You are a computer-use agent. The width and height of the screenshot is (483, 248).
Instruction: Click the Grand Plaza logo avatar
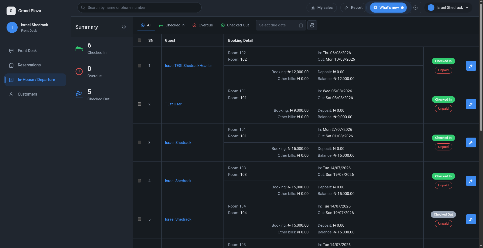(x=11, y=11)
